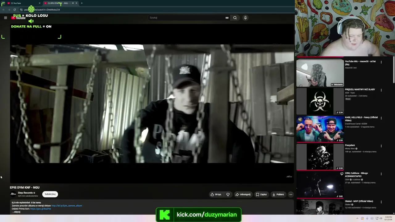Open more actions menu under the video
395x222 pixels.
pyautogui.click(x=291, y=195)
